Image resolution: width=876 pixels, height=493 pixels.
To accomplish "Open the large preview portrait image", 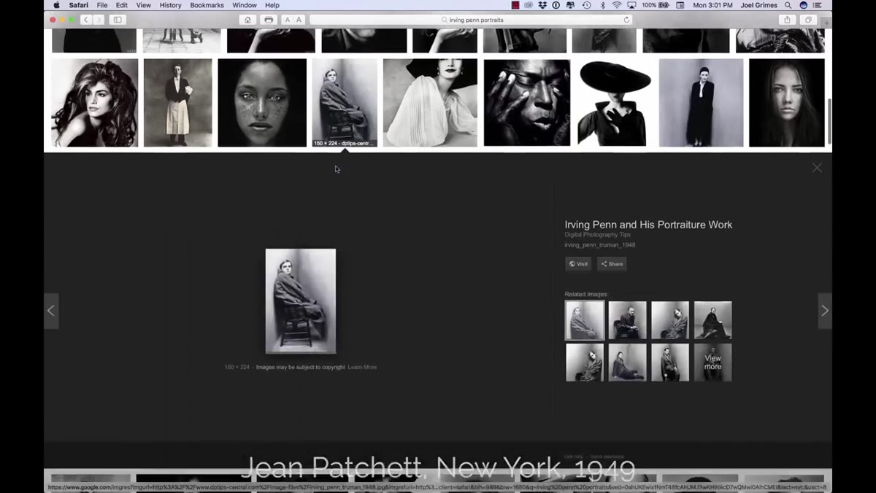I will coord(301,301).
